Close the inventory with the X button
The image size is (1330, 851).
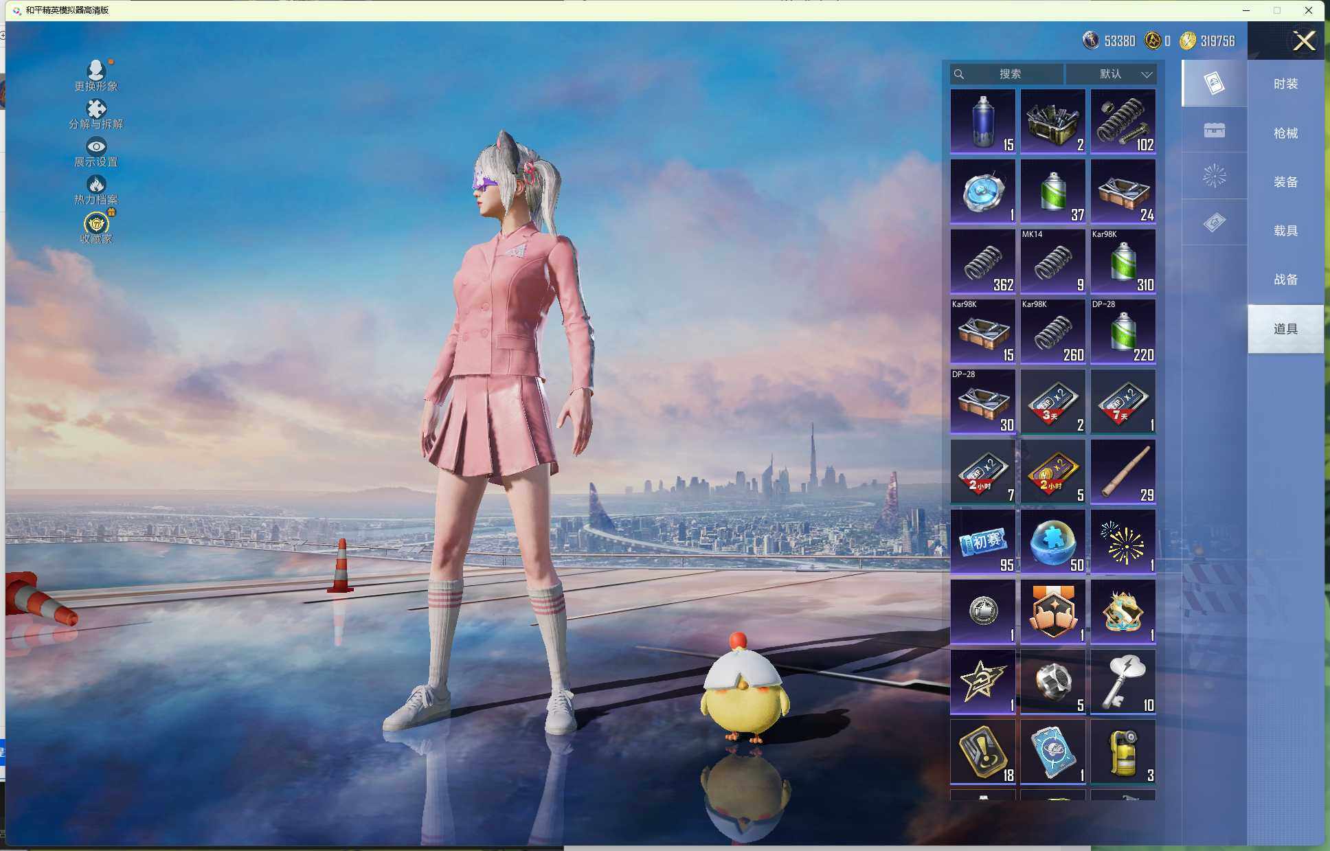tap(1303, 41)
